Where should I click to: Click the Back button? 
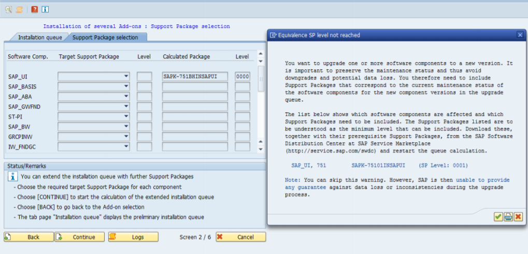(28, 237)
